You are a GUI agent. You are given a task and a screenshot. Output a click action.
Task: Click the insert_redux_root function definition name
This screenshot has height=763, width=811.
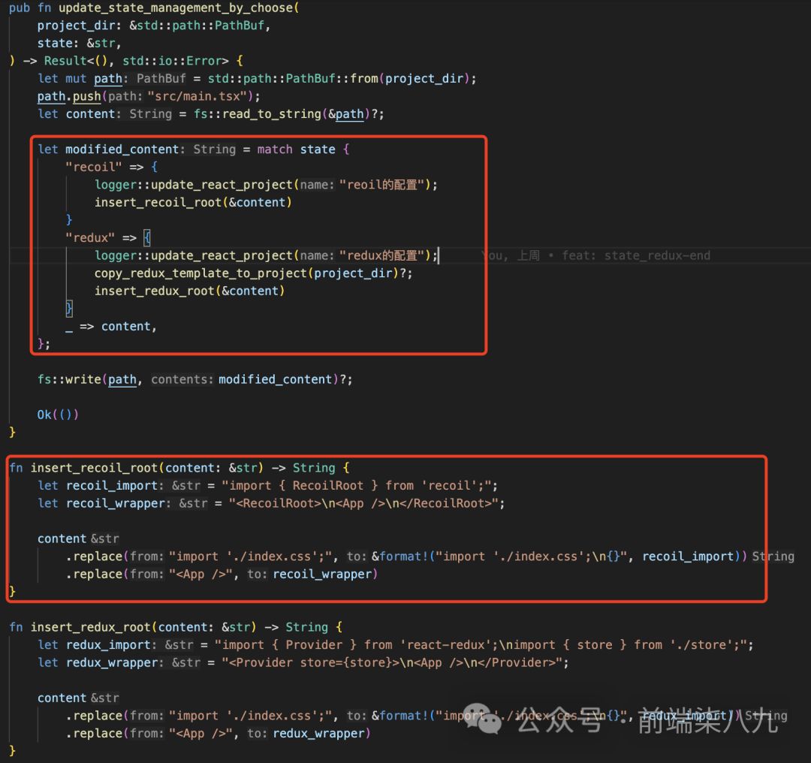click(x=91, y=627)
